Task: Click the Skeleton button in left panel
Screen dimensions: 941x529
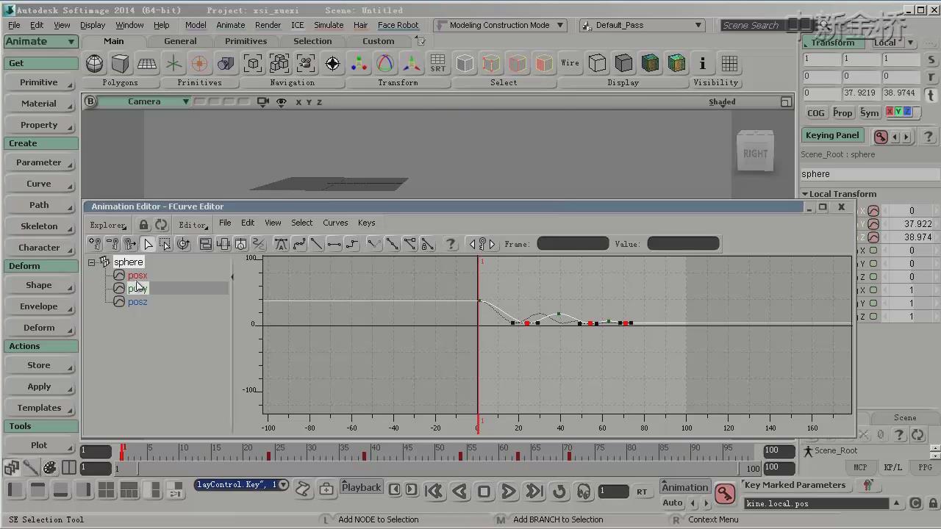Action: [x=40, y=226]
